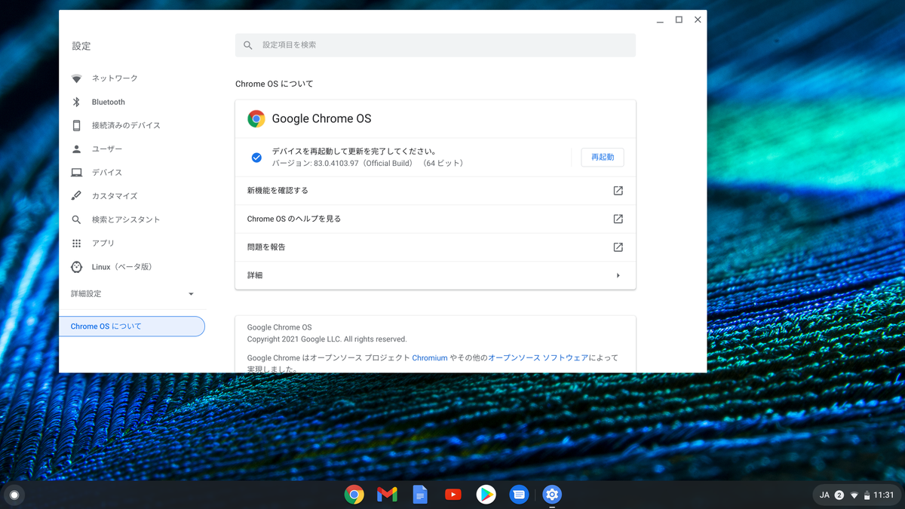Open Messages app from the shelf
This screenshot has height=509, width=905.
click(519, 495)
